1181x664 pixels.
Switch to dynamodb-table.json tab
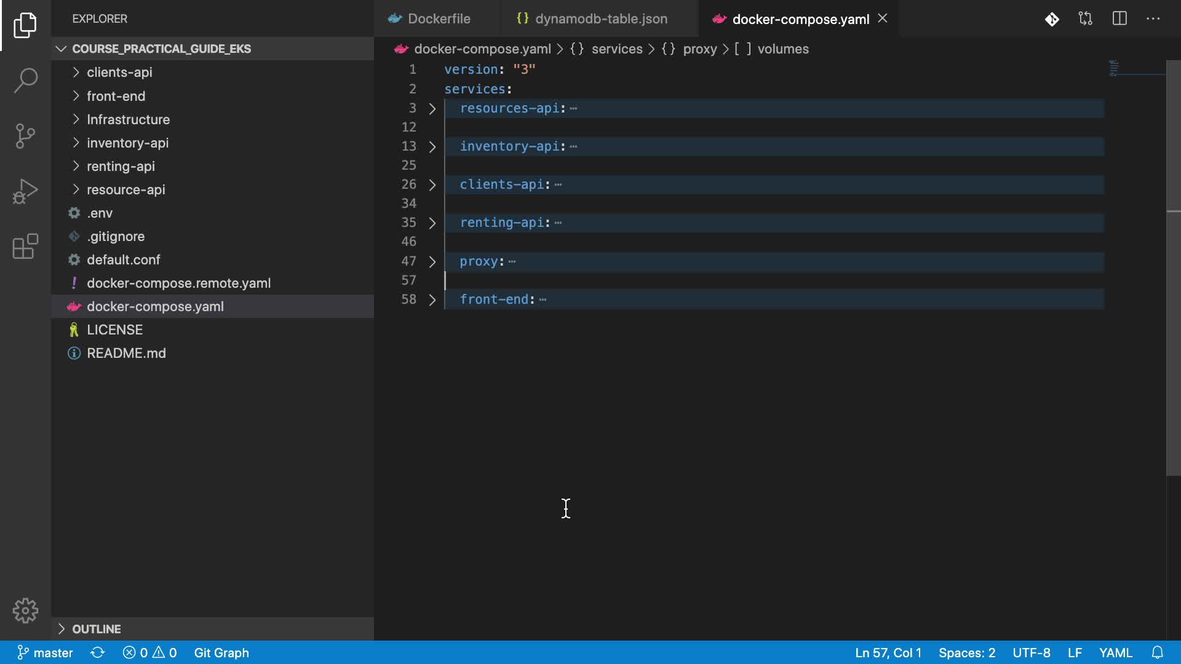(600, 19)
